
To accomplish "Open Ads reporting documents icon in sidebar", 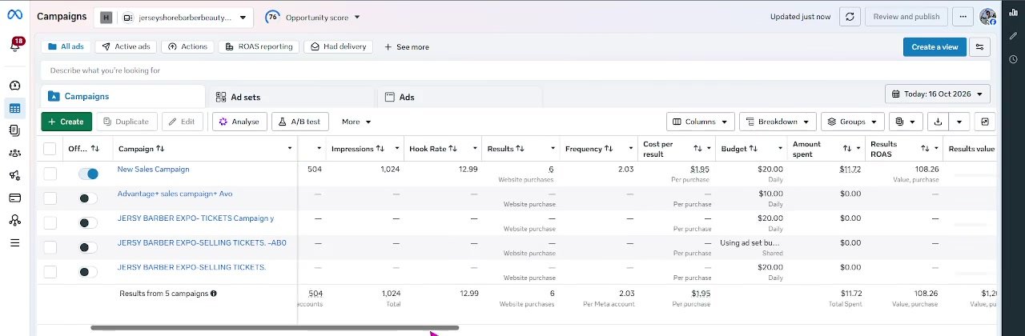I will coord(14,130).
